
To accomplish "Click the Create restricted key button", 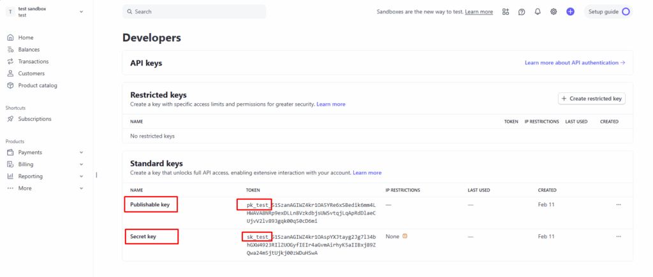I will [x=592, y=98].
